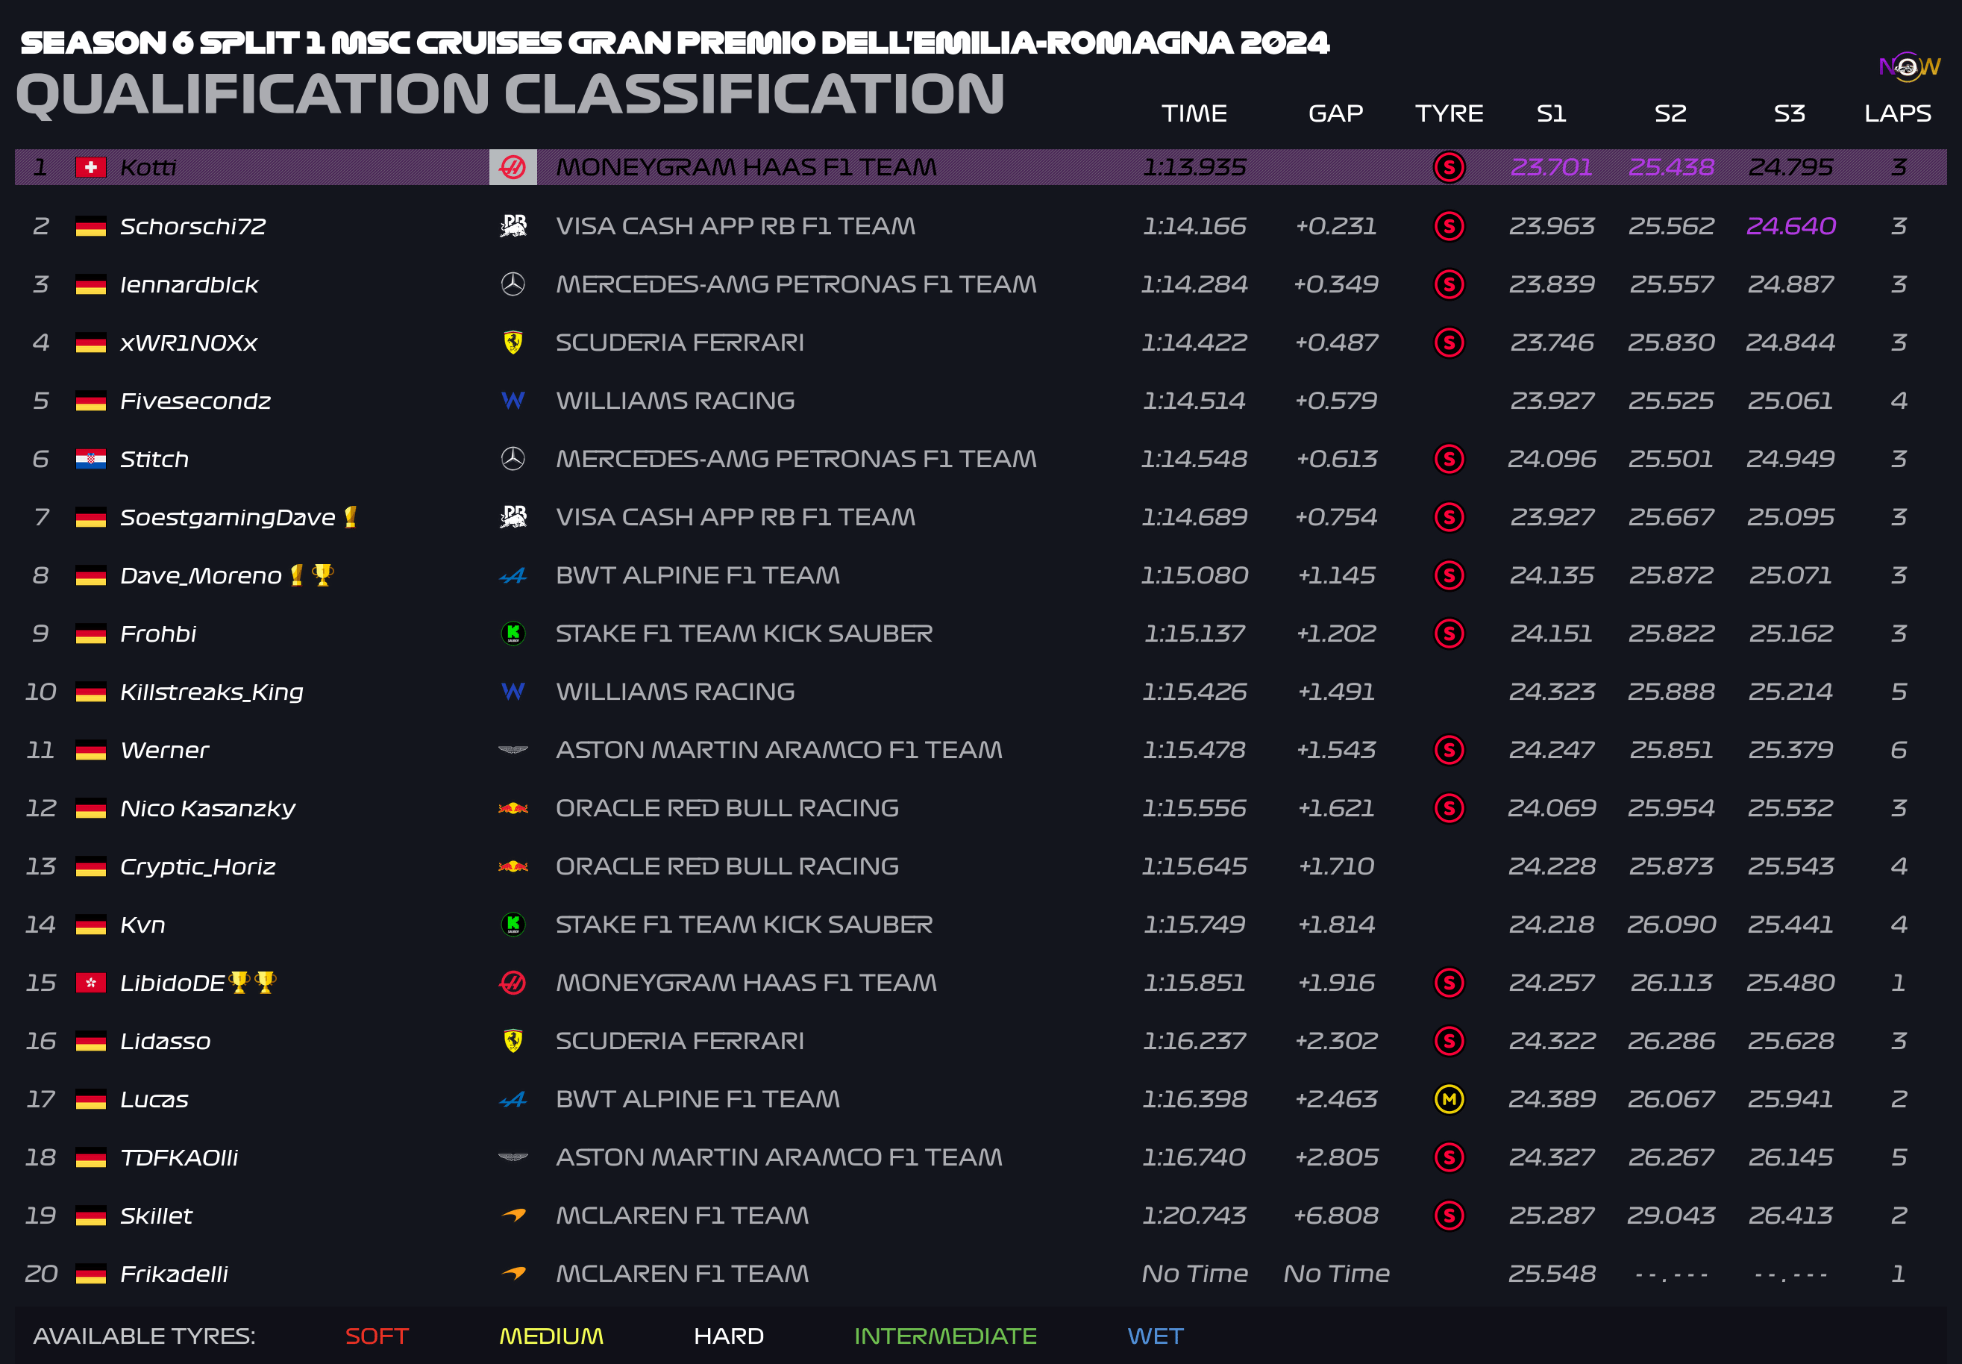Click the Haas team logo in Kotti's row
The image size is (1962, 1364).
[513, 166]
